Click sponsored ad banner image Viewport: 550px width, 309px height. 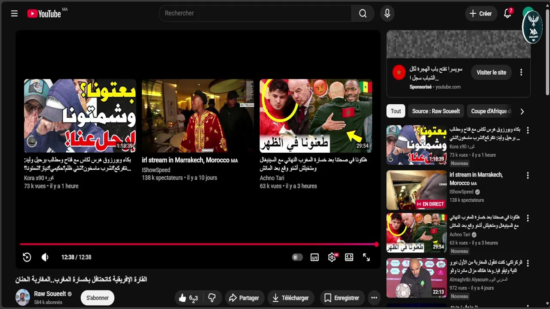tap(458, 44)
